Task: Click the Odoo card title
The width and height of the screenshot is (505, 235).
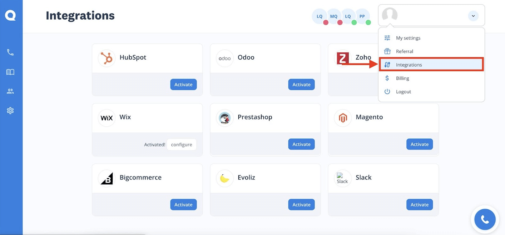Action: pos(246,57)
